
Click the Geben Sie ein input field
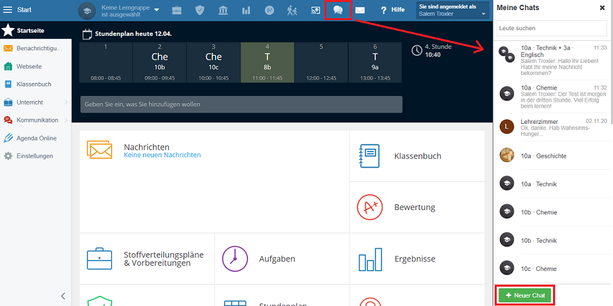click(241, 104)
